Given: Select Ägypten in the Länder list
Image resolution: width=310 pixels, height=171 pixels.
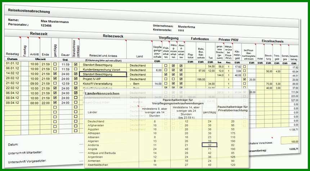Looking at the screenshot, I should click(x=94, y=129).
